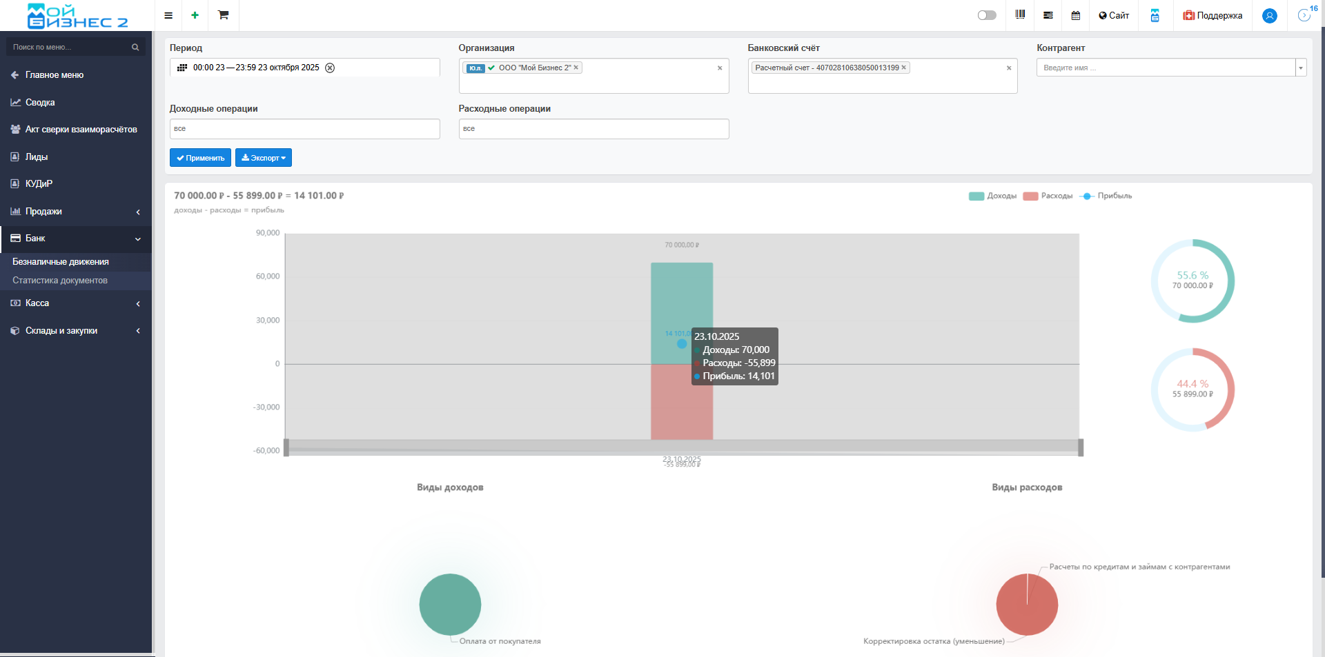Open the Контрагент dropdown arrow
1325x657 pixels.
coord(1301,68)
